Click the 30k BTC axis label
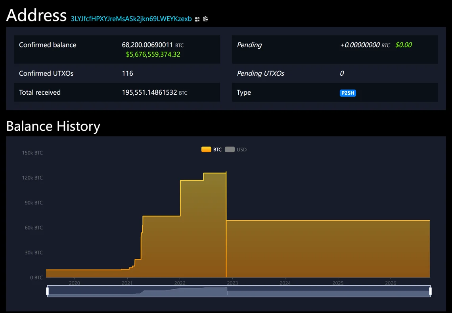Image resolution: width=452 pixels, height=313 pixels. pos(34,253)
